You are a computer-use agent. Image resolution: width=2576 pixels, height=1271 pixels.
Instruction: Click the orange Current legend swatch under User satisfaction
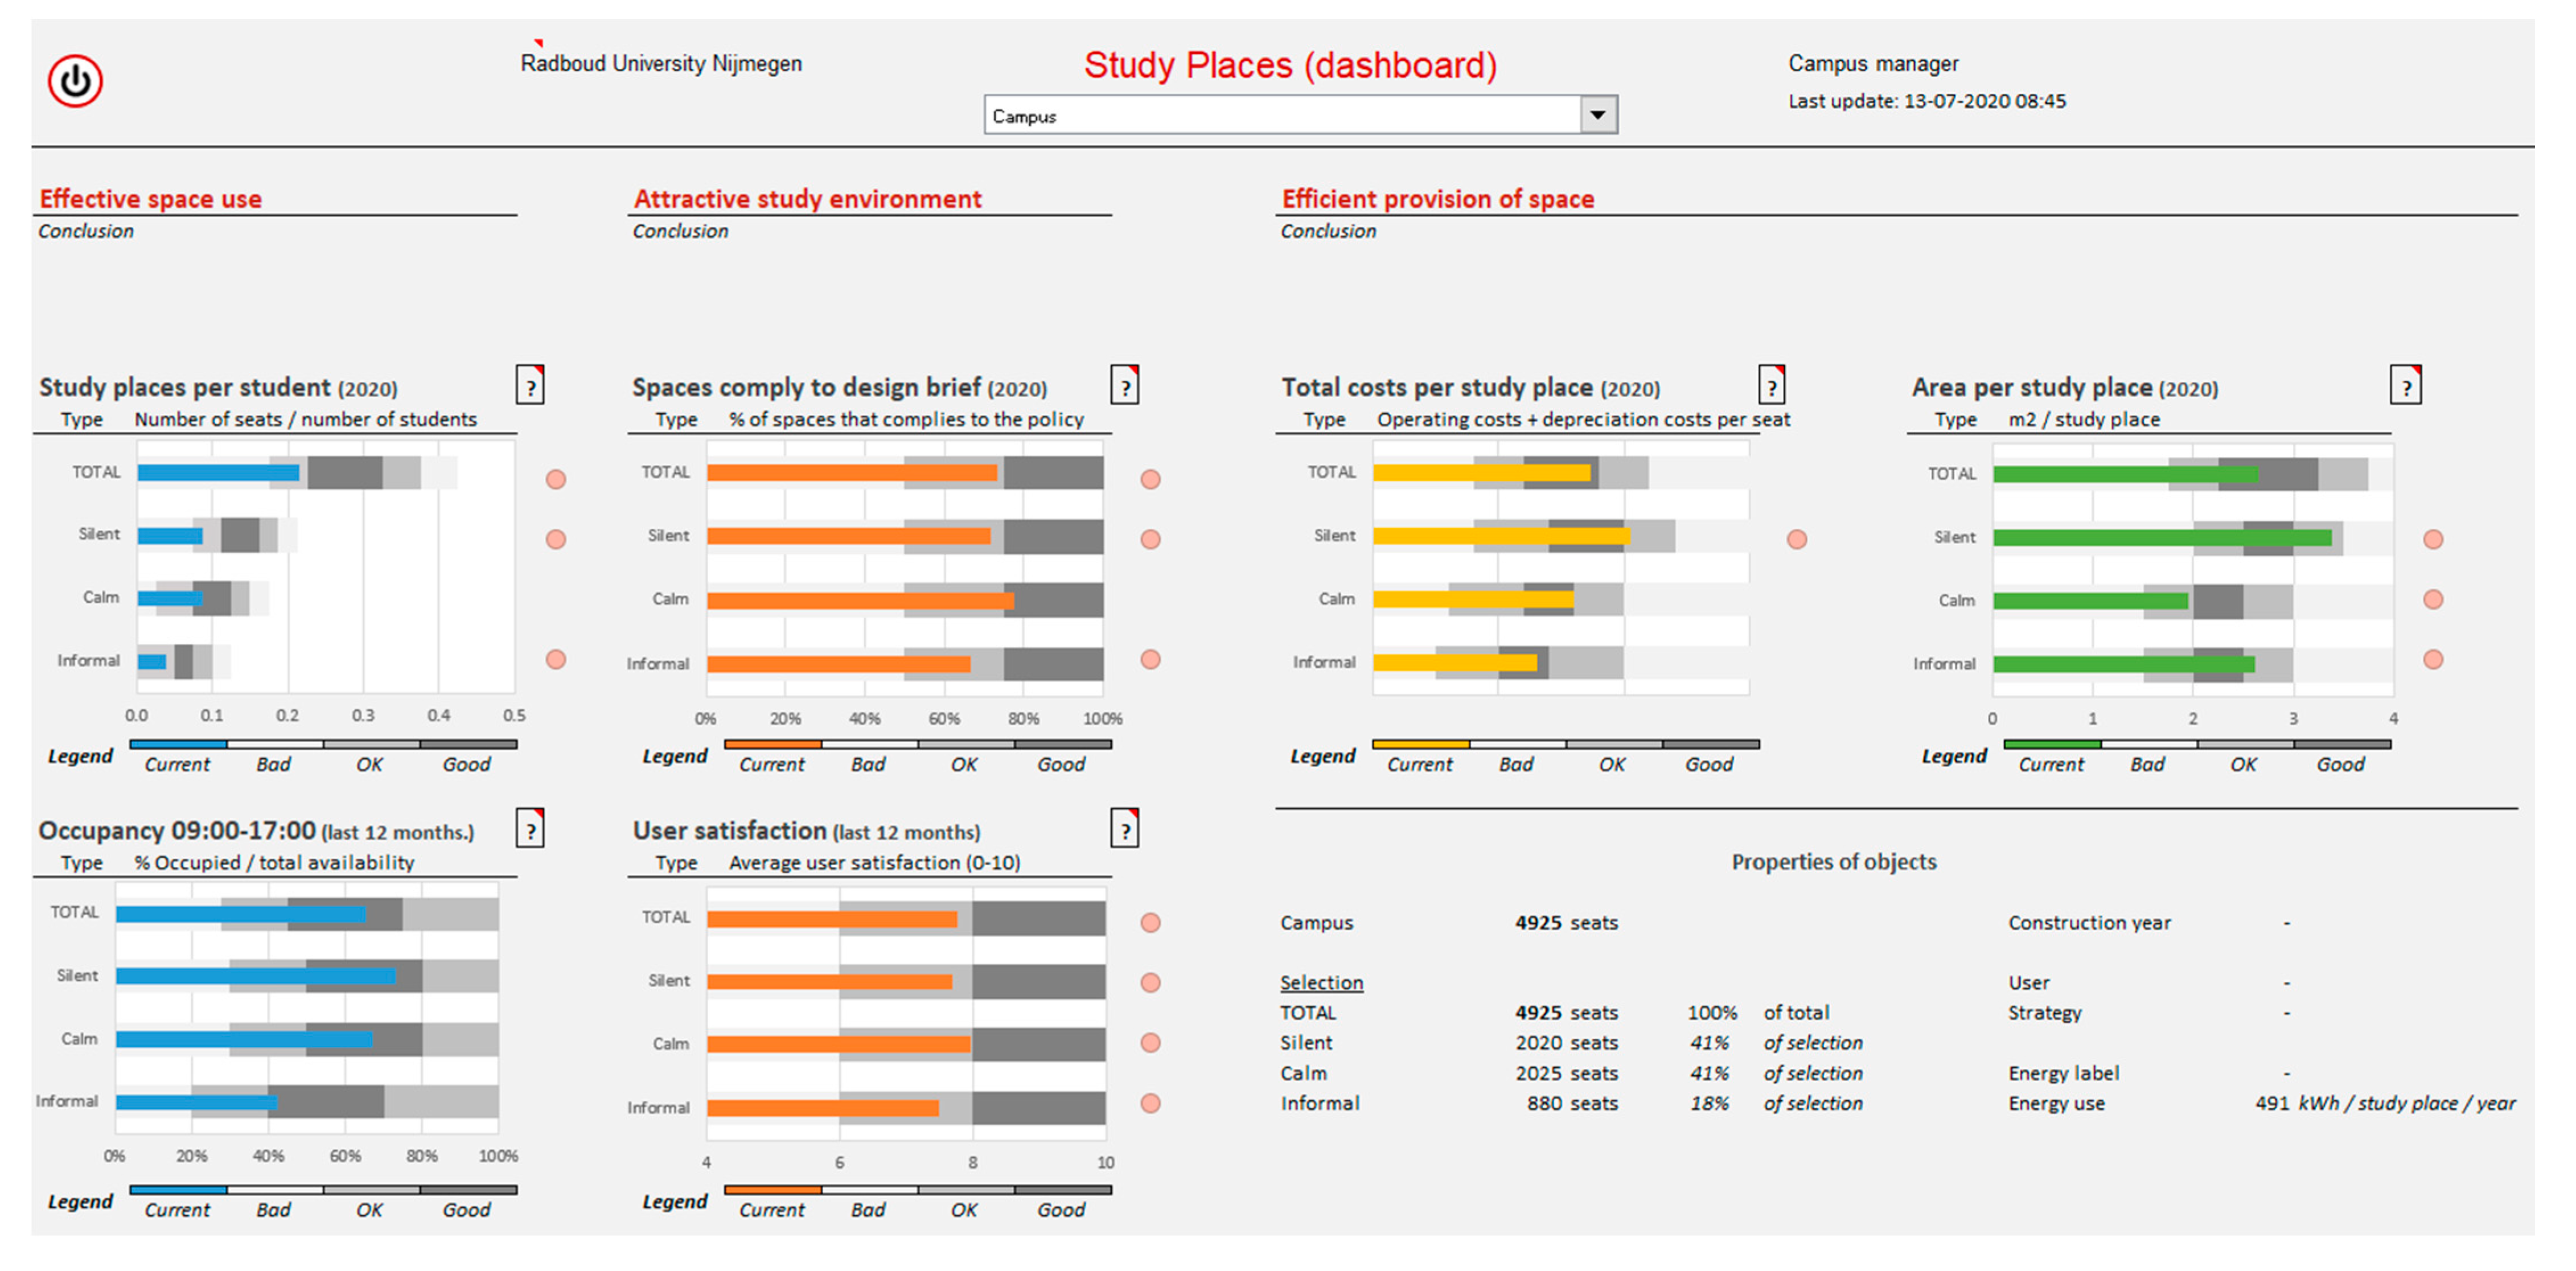coord(772,1190)
